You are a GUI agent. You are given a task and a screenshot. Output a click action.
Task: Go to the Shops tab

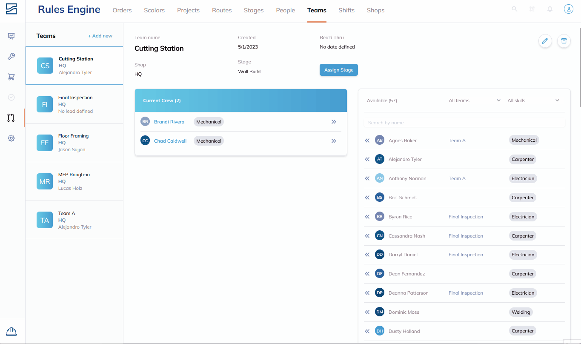(x=376, y=10)
